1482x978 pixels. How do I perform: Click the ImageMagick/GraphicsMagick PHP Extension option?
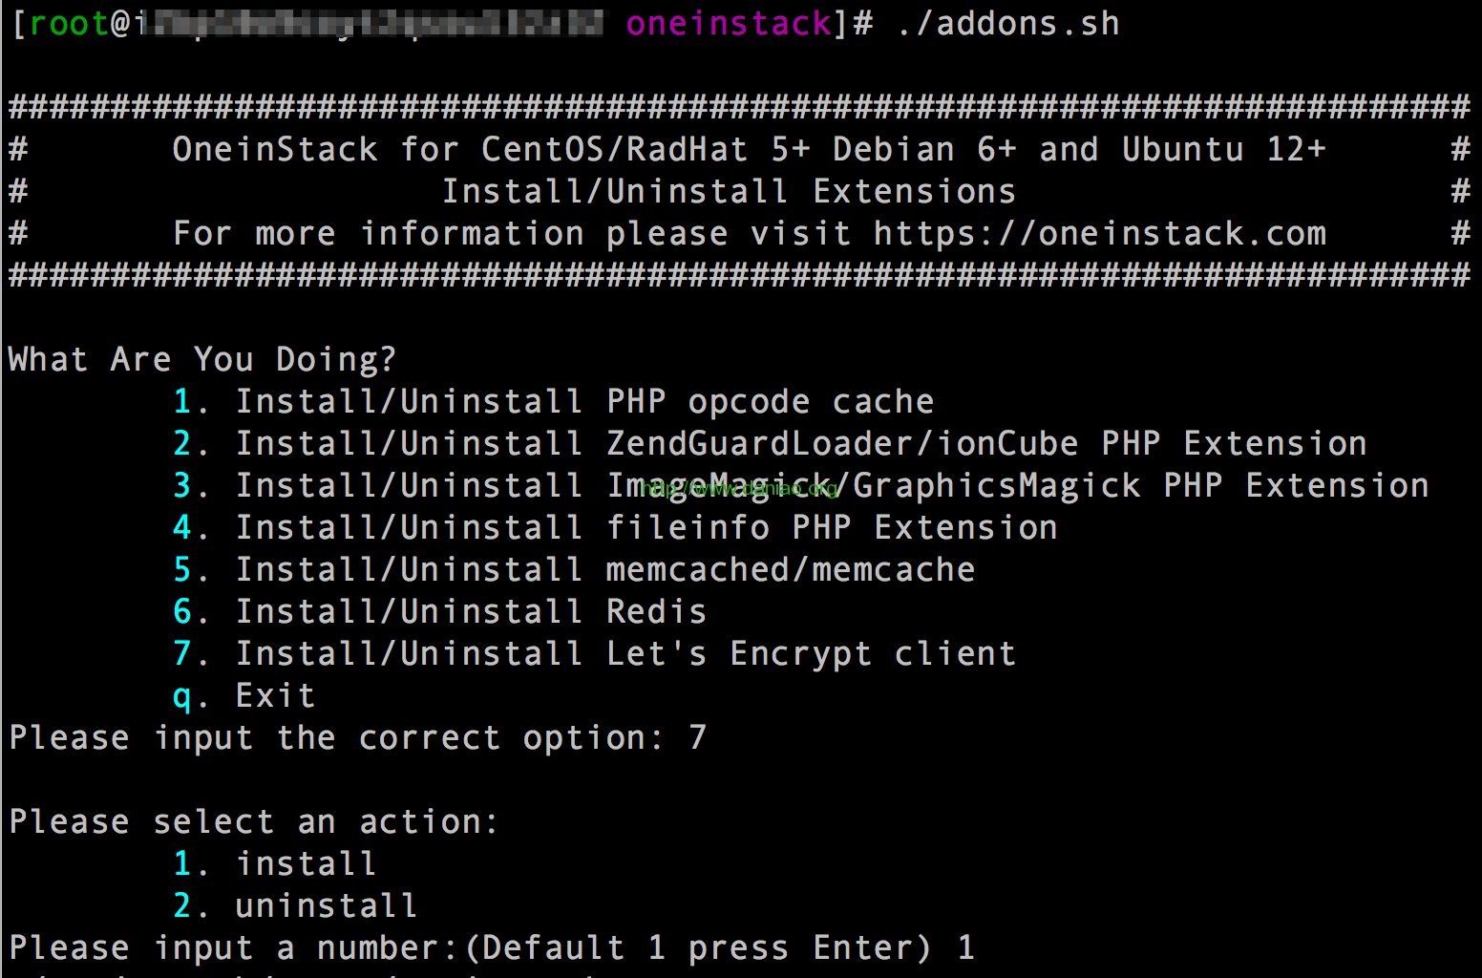800,486
